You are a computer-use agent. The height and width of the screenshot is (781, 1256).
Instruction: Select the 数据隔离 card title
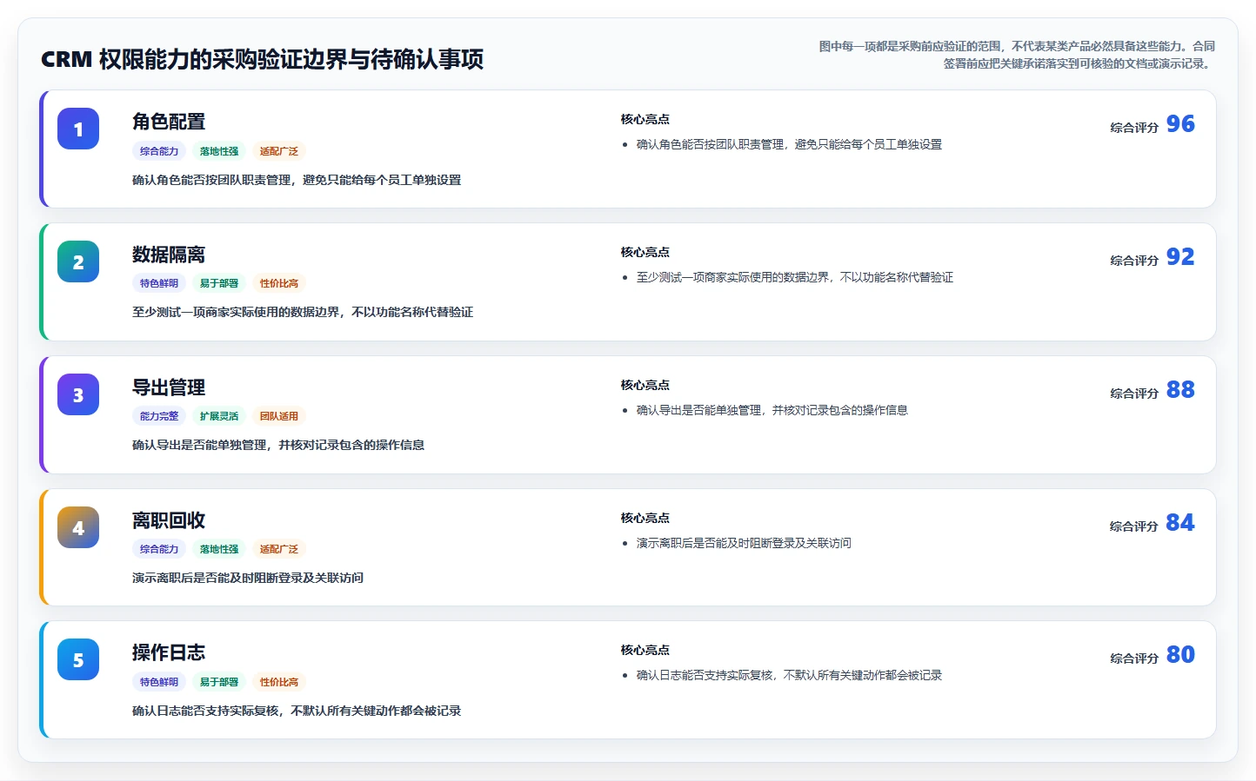169,255
